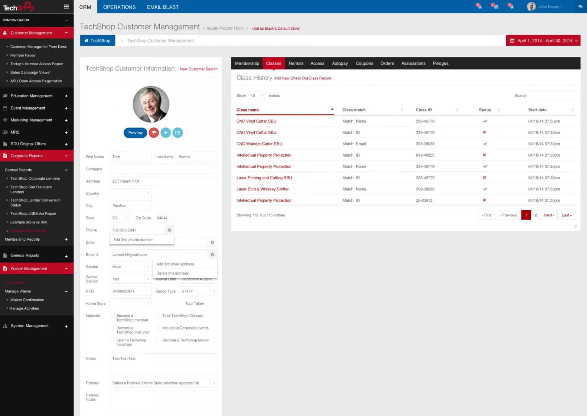
Task: Open the State dropdown showing CA
Action: point(120,218)
